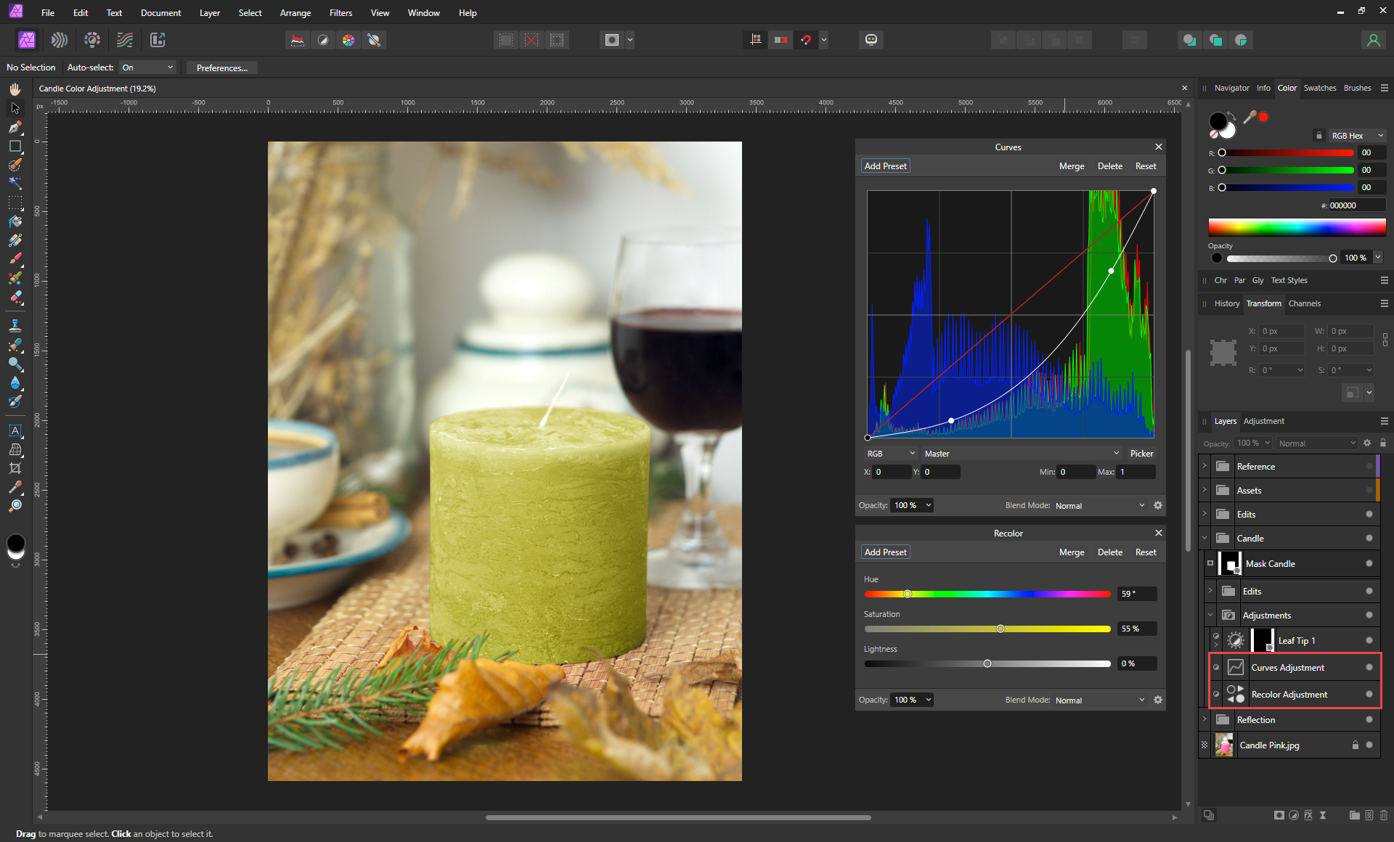Click the Picker button in Curves
The width and height of the screenshot is (1394, 842).
[x=1141, y=453]
